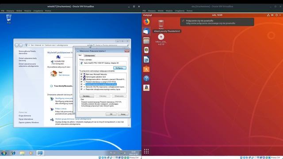Click the Właściwości button
This screenshot has height=159, width=283.
click(119, 96)
